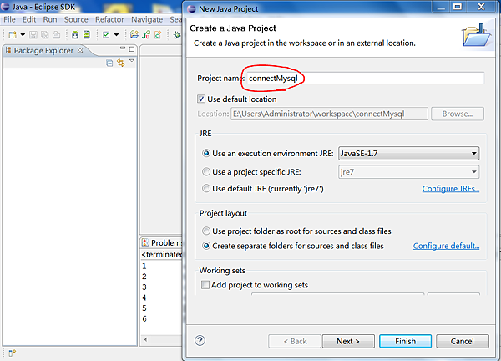Click the fast view icon in status bar
501x361 pixels.
click(13, 353)
